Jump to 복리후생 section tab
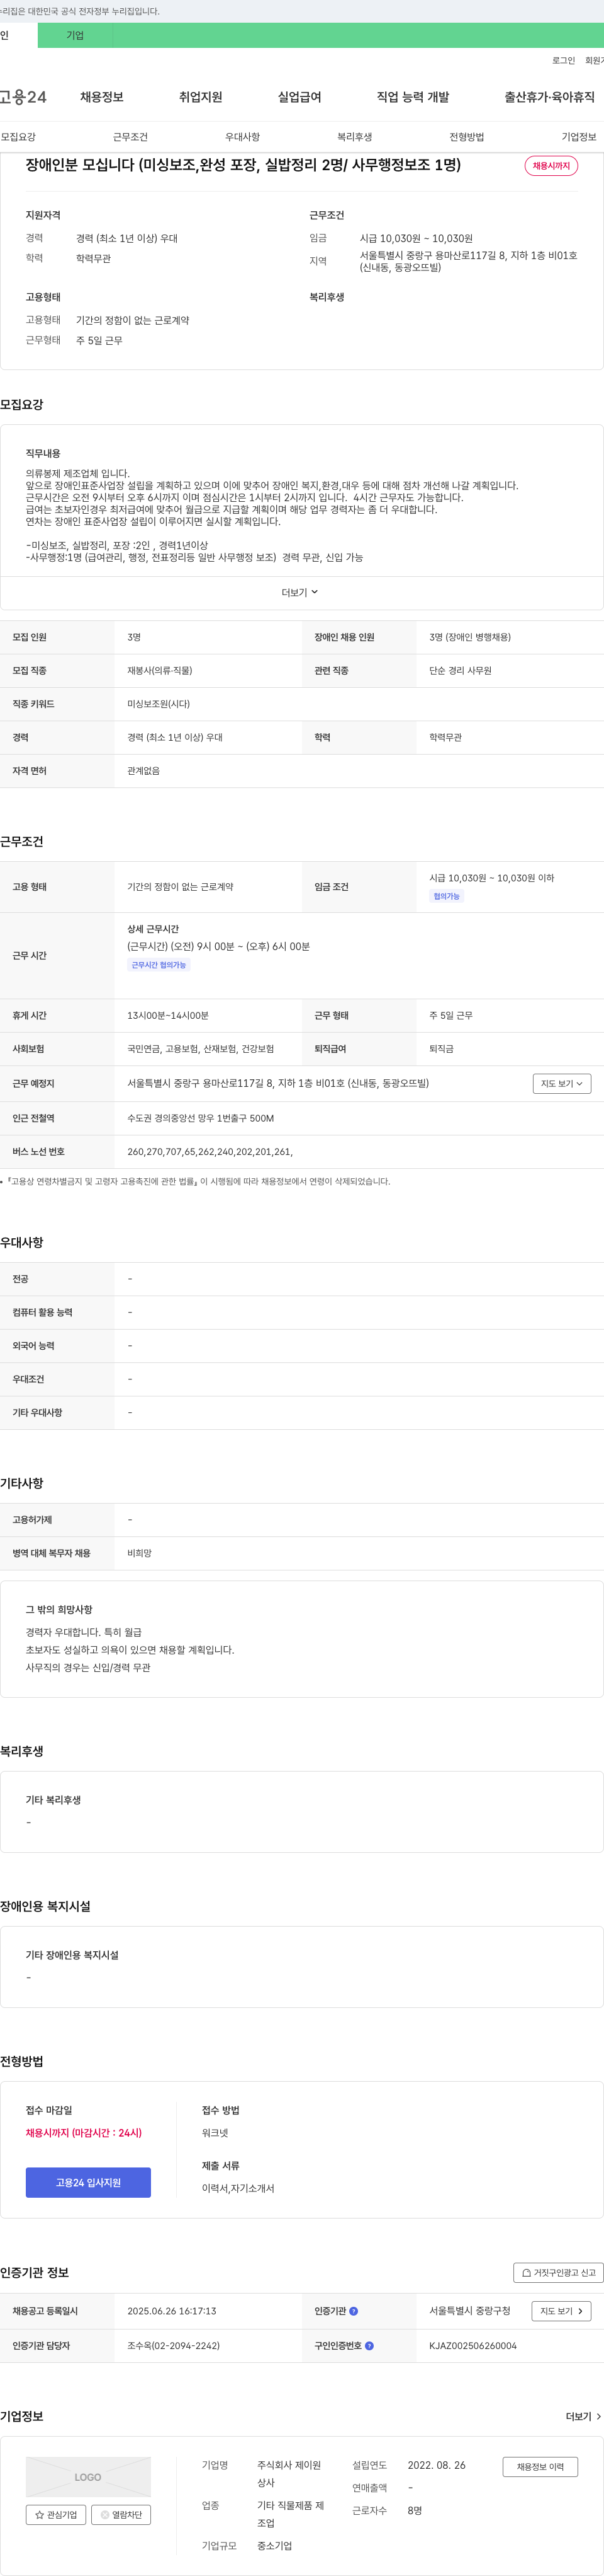 click(x=354, y=137)
